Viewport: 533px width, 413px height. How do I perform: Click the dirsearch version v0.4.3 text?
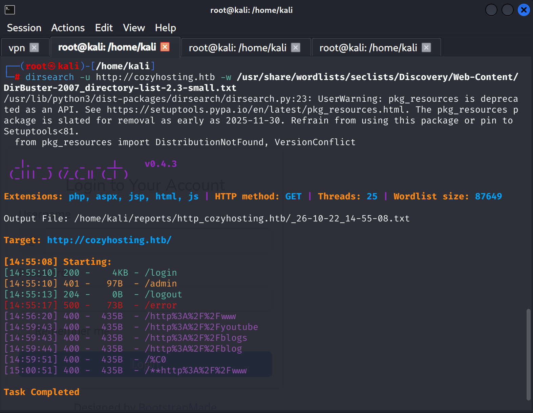pyautogui.click(x=161, y=164)
